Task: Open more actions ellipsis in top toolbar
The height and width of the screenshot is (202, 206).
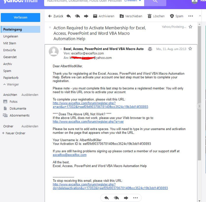Action: (x=191, y=16)
